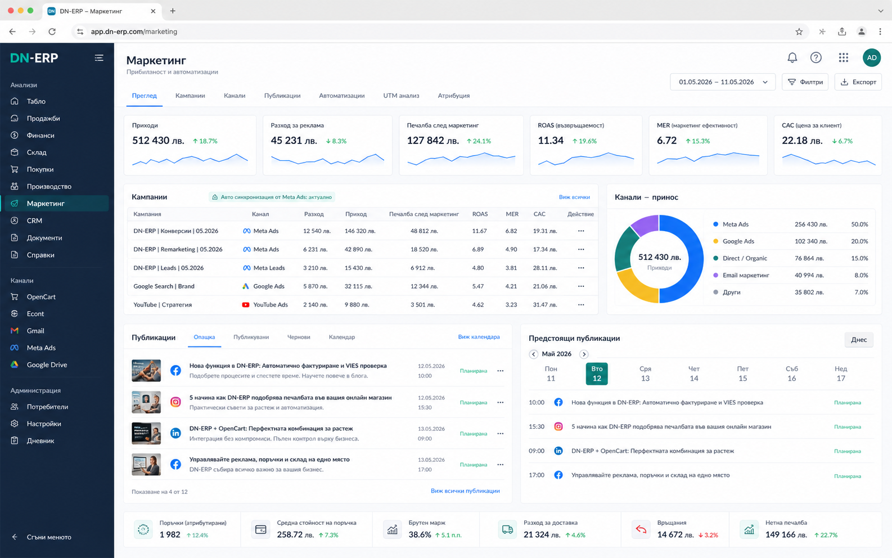
Task: Open the notifications bell
Action: point(792,57)
